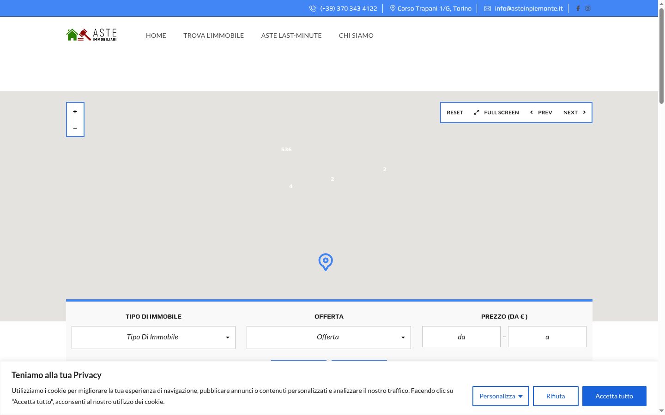The image size is (665, 415).
Task: Focus the maximum price 'a' field
Action: (547, 337)
